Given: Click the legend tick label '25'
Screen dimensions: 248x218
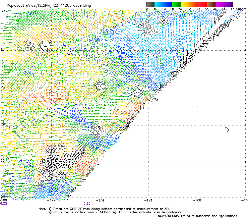Looking at the screenshot, I should 189,9.
